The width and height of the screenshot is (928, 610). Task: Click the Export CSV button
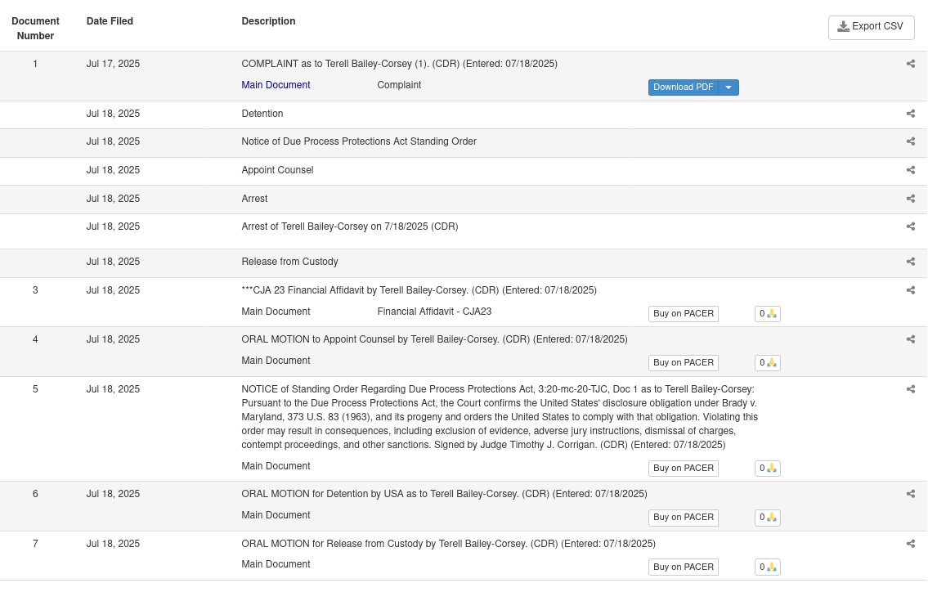point(872,27)
